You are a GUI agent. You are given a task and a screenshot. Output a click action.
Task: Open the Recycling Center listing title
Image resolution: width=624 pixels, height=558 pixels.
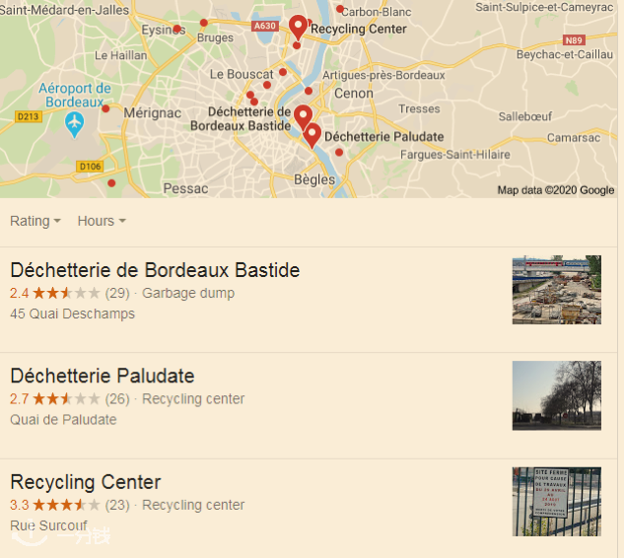85,482
